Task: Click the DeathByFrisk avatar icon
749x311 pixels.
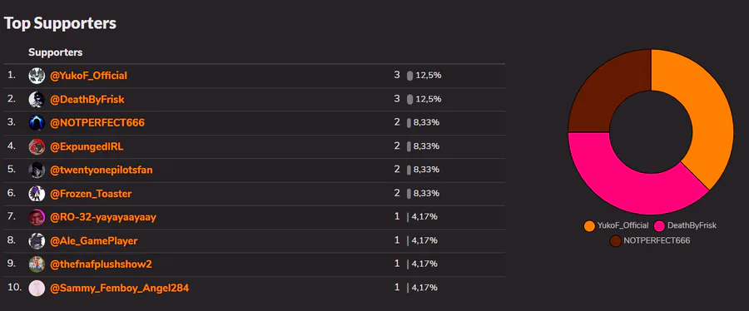Action: click(37, 100)
